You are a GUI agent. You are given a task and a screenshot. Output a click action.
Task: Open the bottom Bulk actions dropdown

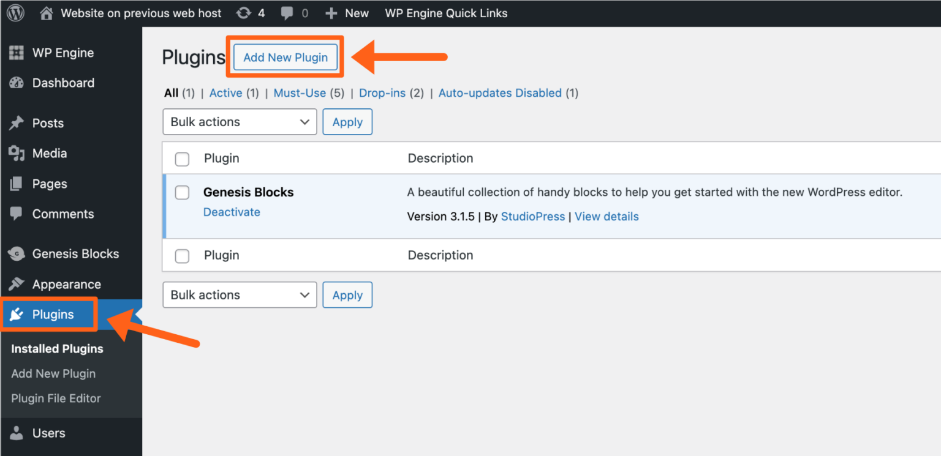tap(239, 294)
